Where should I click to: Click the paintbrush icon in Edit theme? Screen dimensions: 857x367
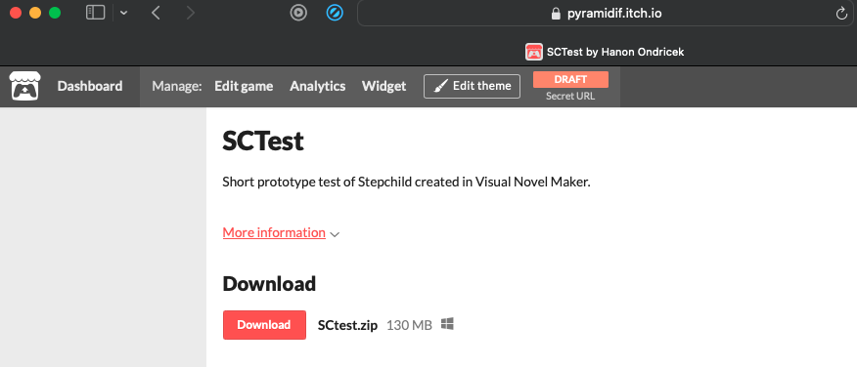(x=440, y=86)
